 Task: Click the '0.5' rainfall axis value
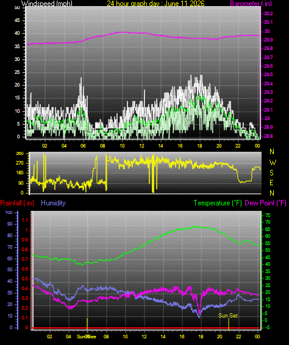coord(25,279)
